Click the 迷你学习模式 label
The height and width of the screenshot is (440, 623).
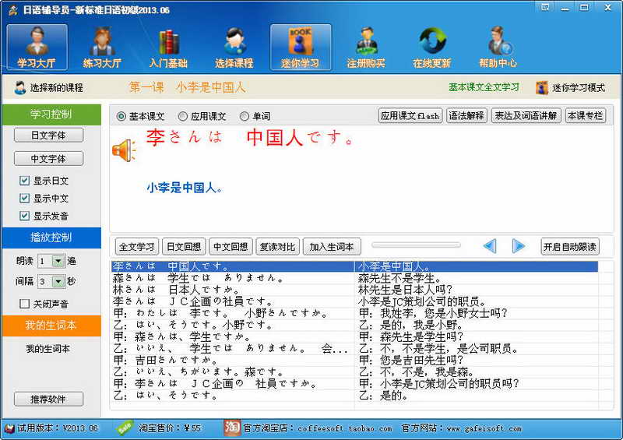[579, 87]
